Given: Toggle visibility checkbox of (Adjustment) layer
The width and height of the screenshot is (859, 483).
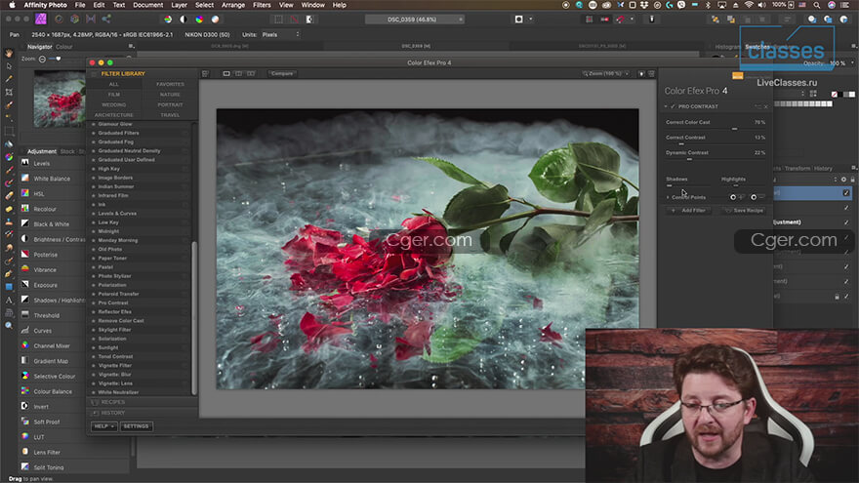Looking at the screenshot, I should tap(846, 222).
